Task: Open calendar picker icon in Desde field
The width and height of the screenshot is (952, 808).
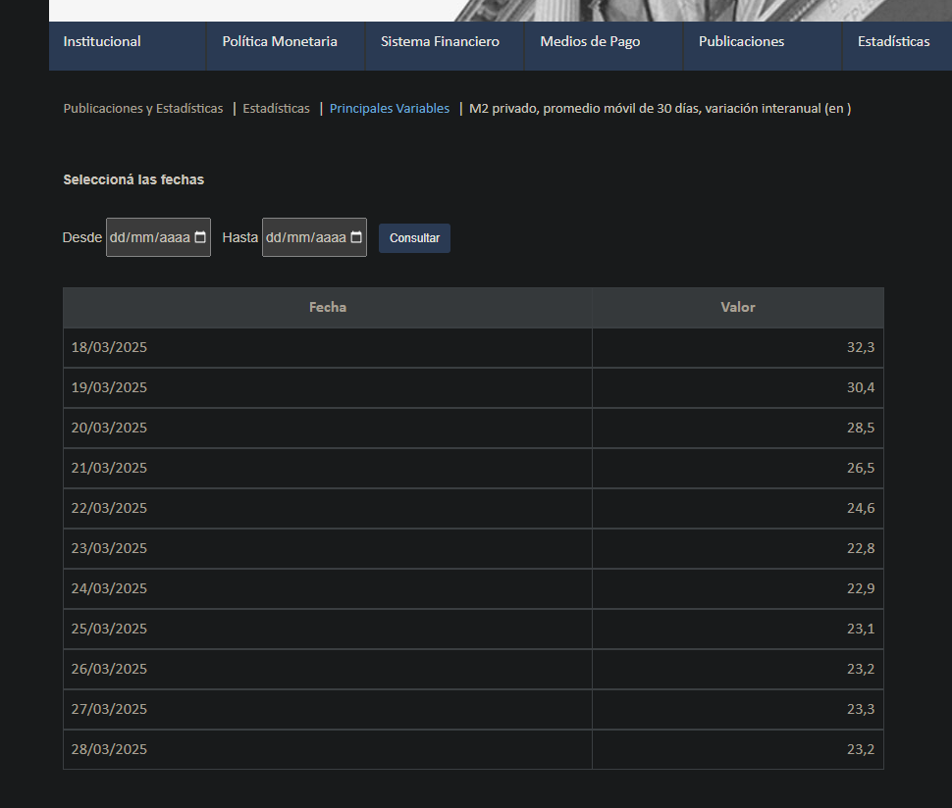Action: tap(200, 237)
